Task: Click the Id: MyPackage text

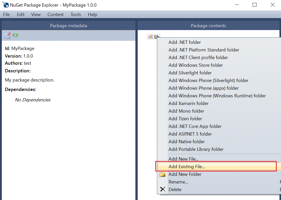Action: (19, 48)
